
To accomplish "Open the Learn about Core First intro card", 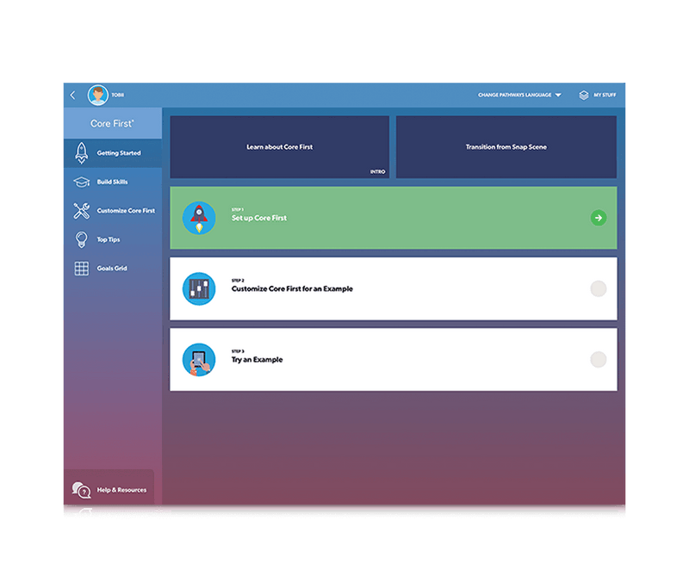I will (x=280, y=146).
